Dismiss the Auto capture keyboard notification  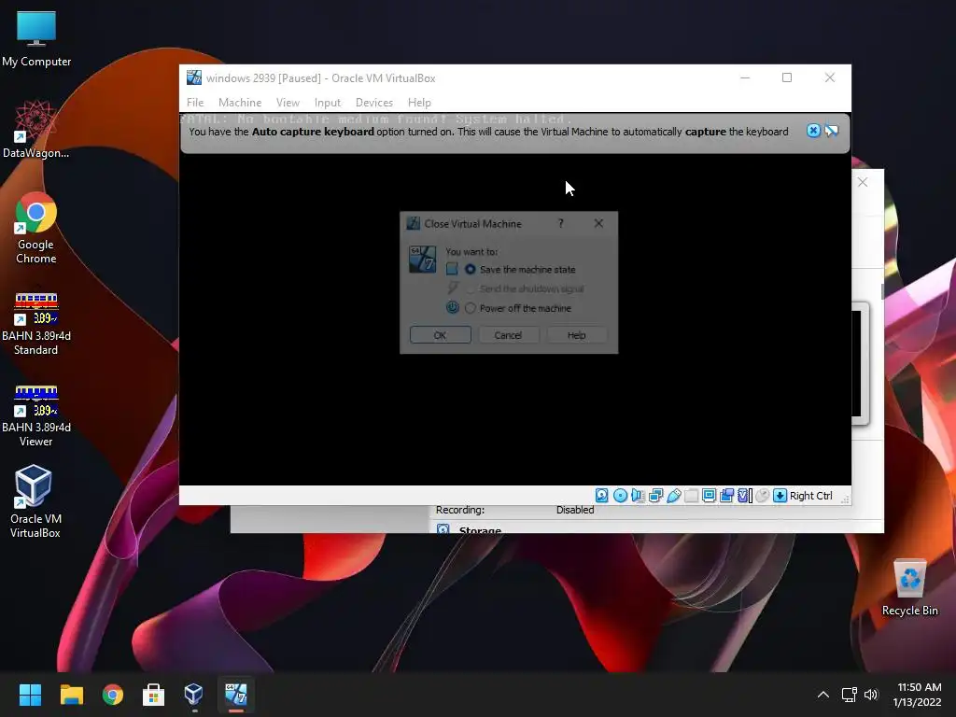click(813, 131)
